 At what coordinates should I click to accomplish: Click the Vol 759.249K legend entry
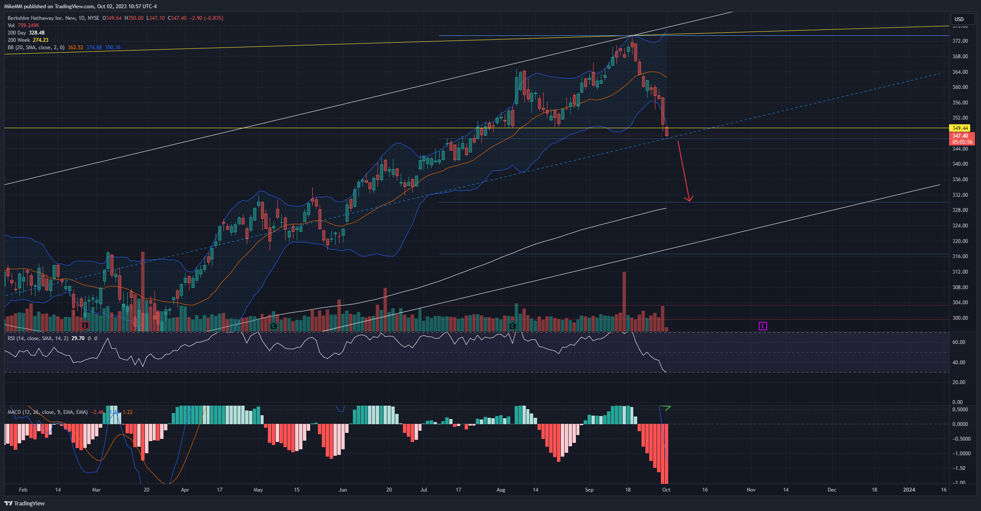click(23, 25)
